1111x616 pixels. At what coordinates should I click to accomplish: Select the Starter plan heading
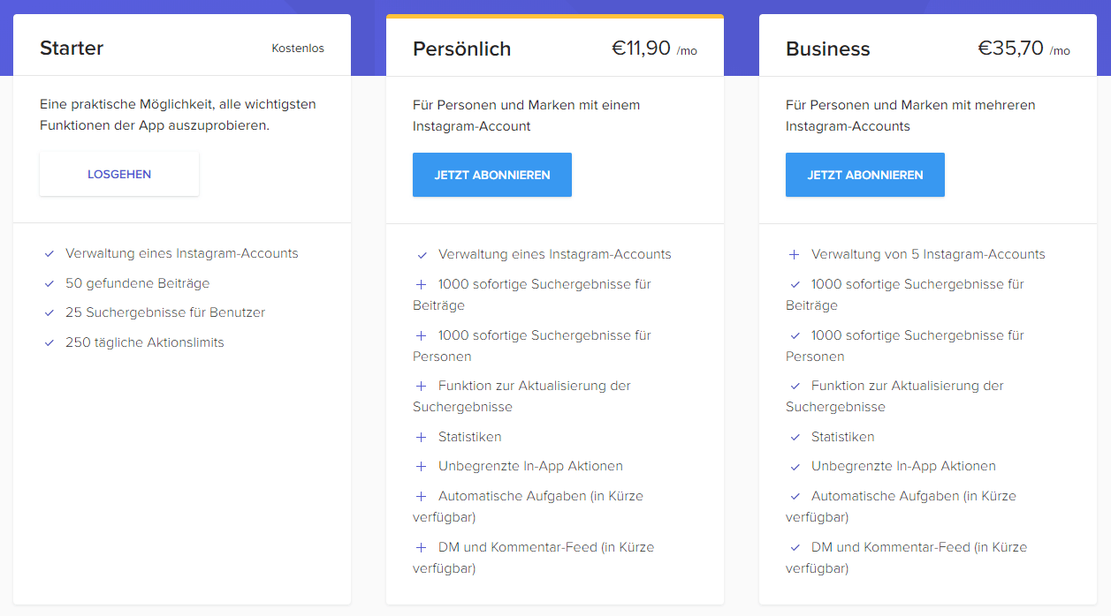tap(72, 49)
